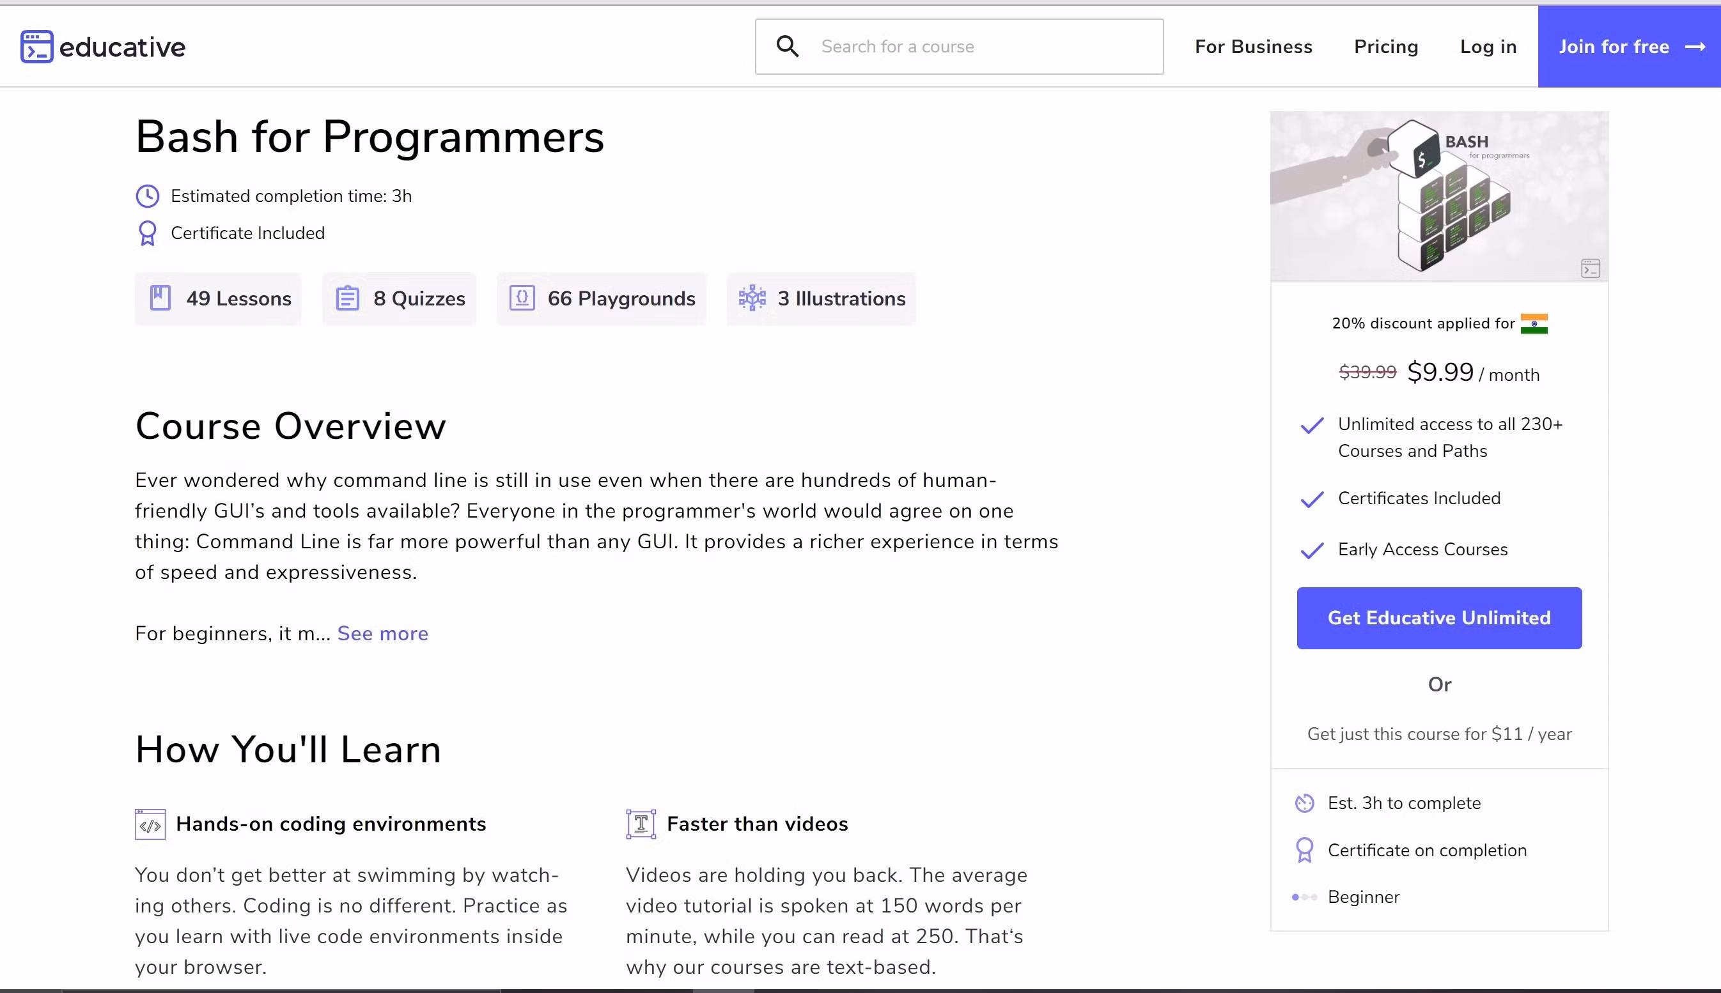Expand the overview with See more
The width and height of the screenshot is (1721, 993).
coord(383,634)
